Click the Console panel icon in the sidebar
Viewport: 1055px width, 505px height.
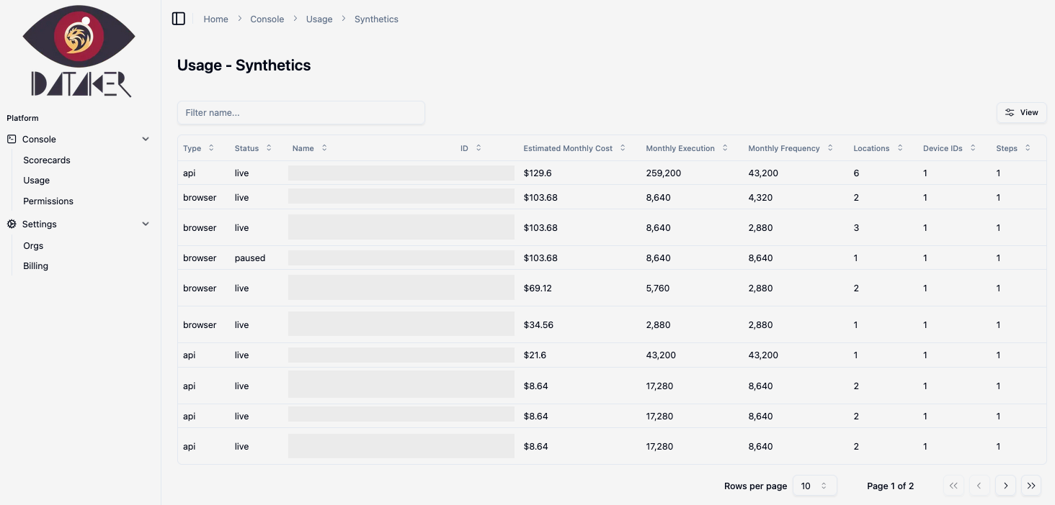coord(10,139)
